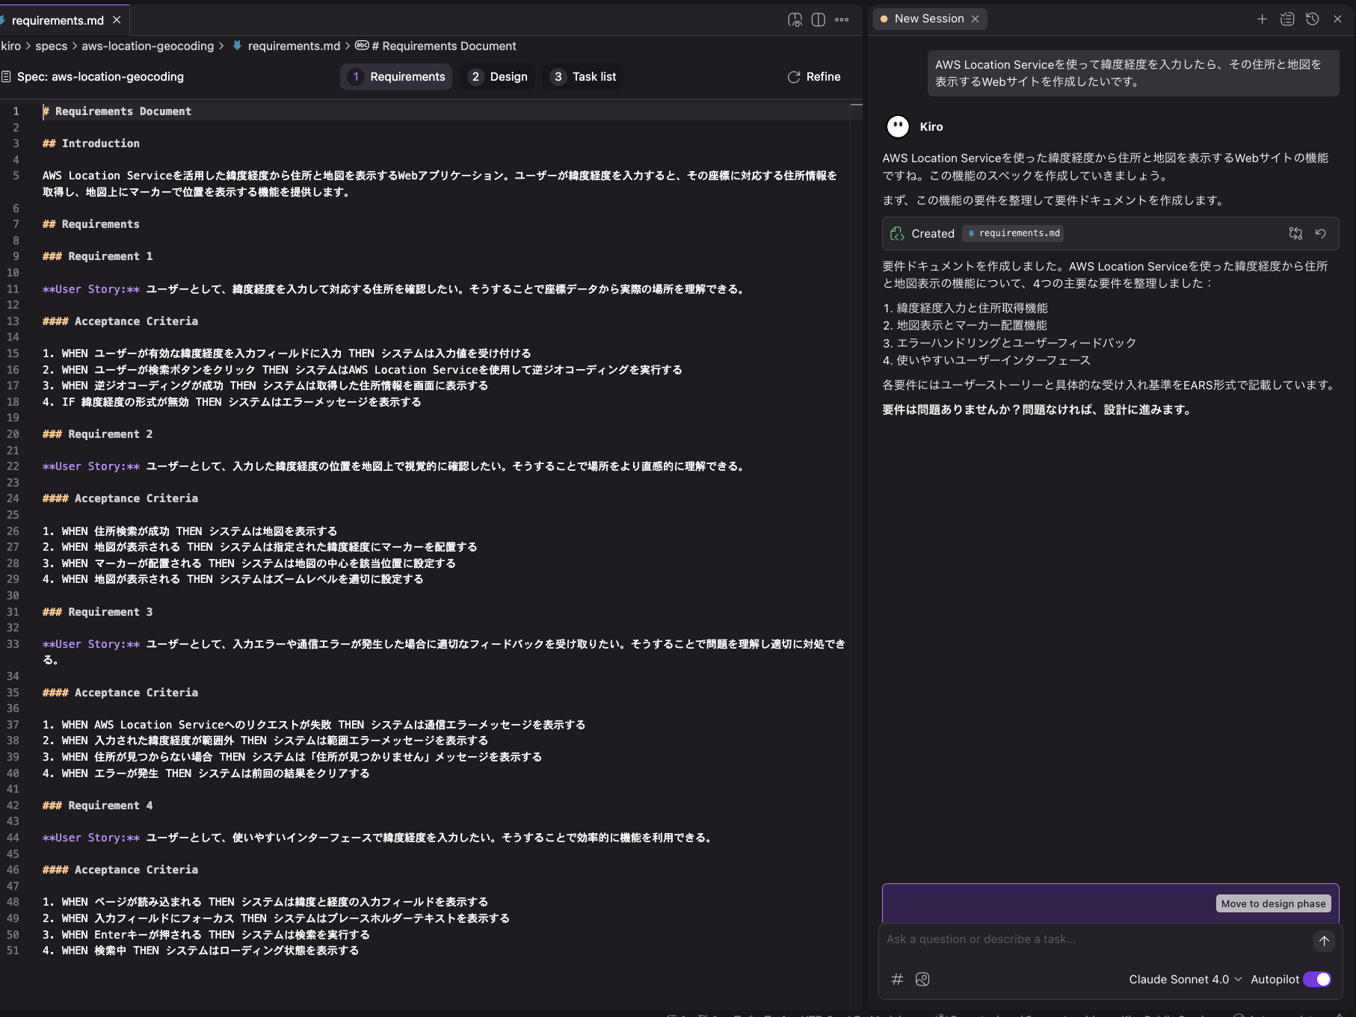Screen dimensions: 1356x1017
Task: Click the Refine button
Action: coord(814,77)
